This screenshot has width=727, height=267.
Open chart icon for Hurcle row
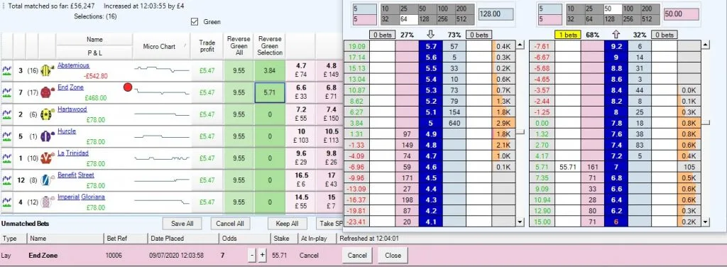[6, 136]
